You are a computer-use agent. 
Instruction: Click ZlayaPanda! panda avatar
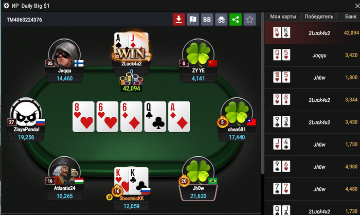pos(26,113)
